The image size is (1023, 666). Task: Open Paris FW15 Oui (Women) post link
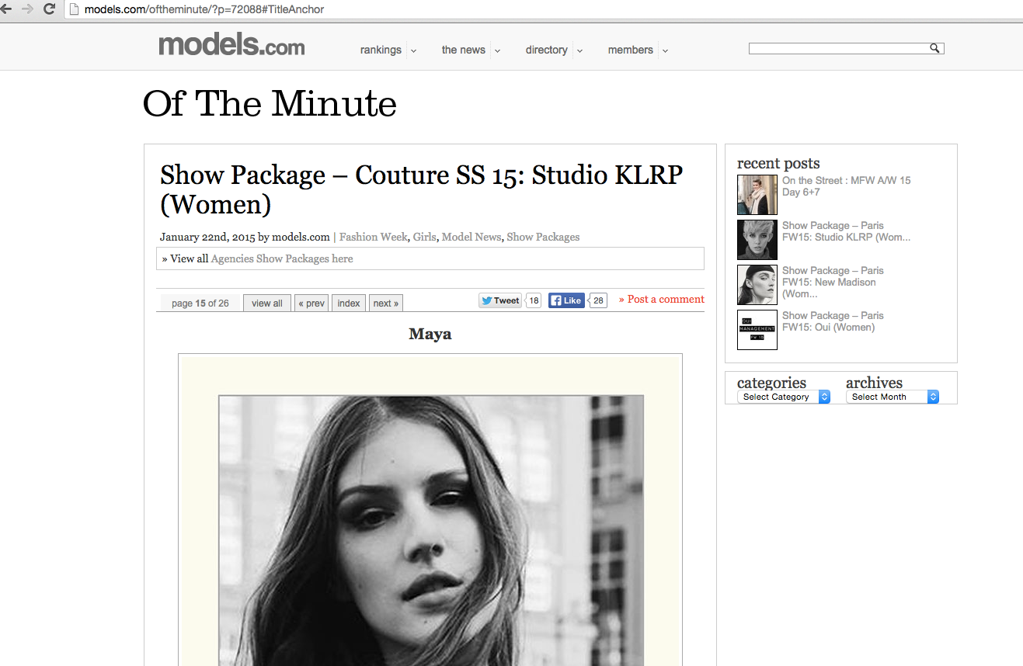(x=833, y=321)
